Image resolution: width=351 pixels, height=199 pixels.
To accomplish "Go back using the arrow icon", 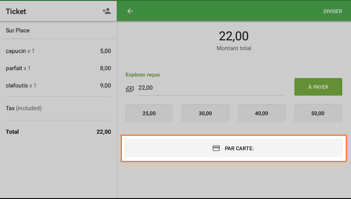I will tap(130, 11).
